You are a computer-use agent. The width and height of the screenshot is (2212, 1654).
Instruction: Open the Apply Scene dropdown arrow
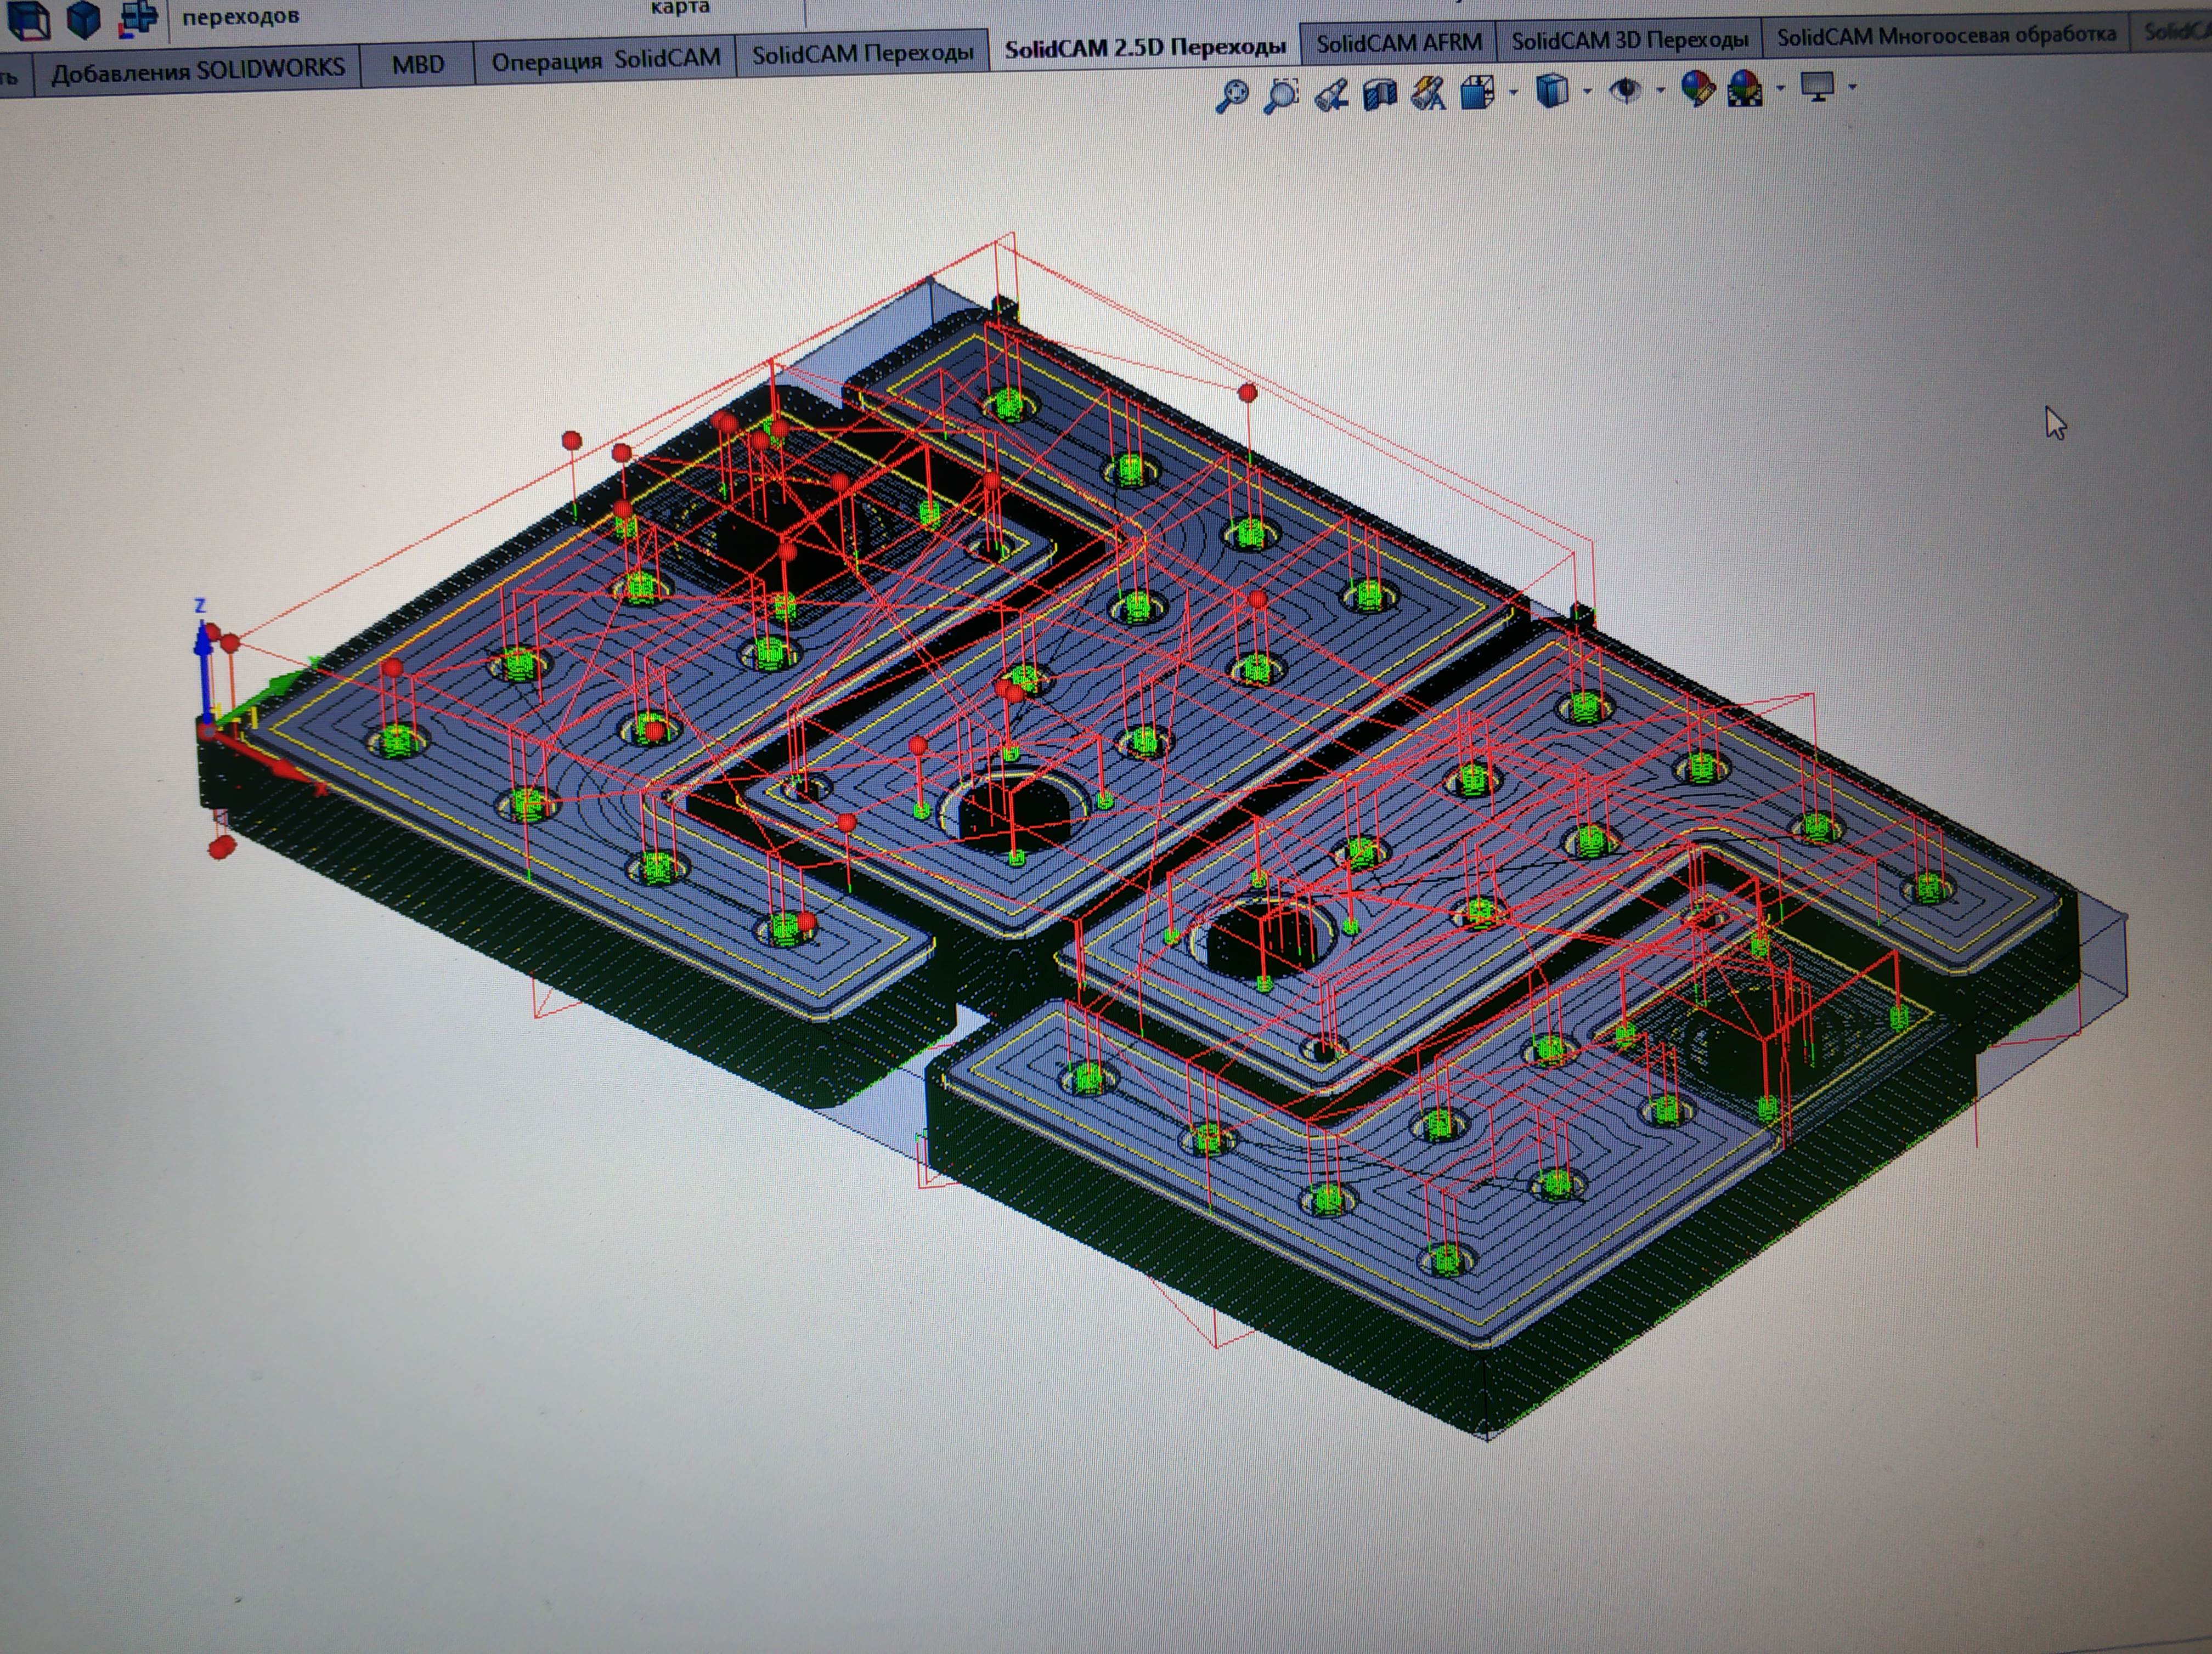[1780, 89]
